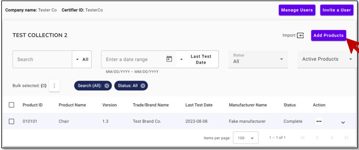Click the Chair product name cell
The width and height of the screenshot is (359, 150).
click(x=64, y=122)
